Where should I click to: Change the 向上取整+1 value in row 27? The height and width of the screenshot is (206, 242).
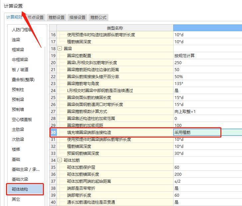pos(207,111)
